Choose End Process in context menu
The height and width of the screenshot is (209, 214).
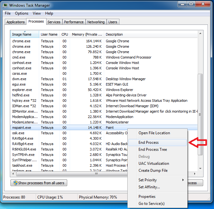click(157, 143)
